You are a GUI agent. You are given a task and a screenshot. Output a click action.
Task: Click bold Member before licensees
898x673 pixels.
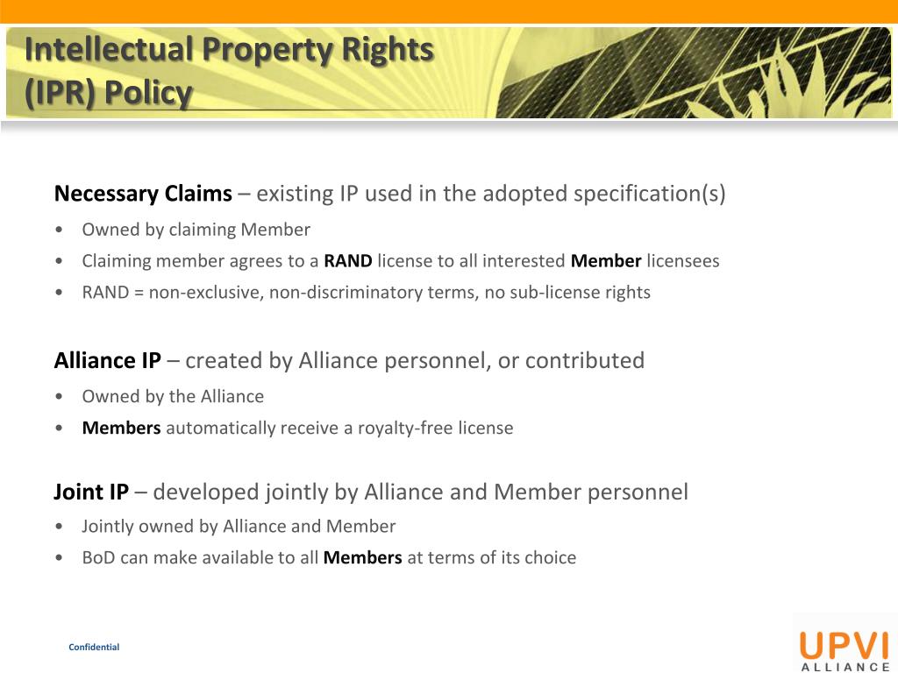606,261
